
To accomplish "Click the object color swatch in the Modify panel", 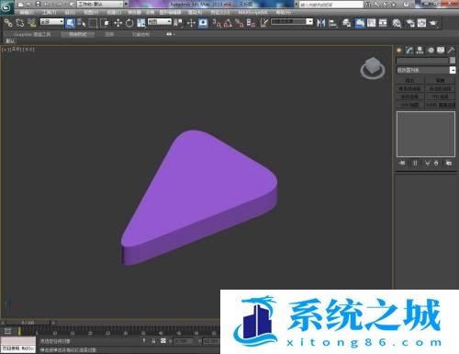I will pyautogui.click(x=453, y=61).
